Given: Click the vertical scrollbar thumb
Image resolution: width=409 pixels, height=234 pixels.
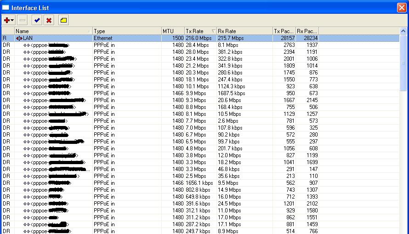Looking at the screenshot, I should [x=403, y=63].
